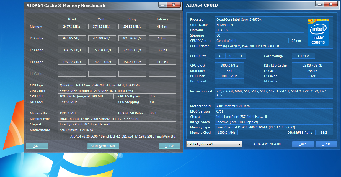Start Benchmark in the Cache & Memory window

tap(103, 146)
